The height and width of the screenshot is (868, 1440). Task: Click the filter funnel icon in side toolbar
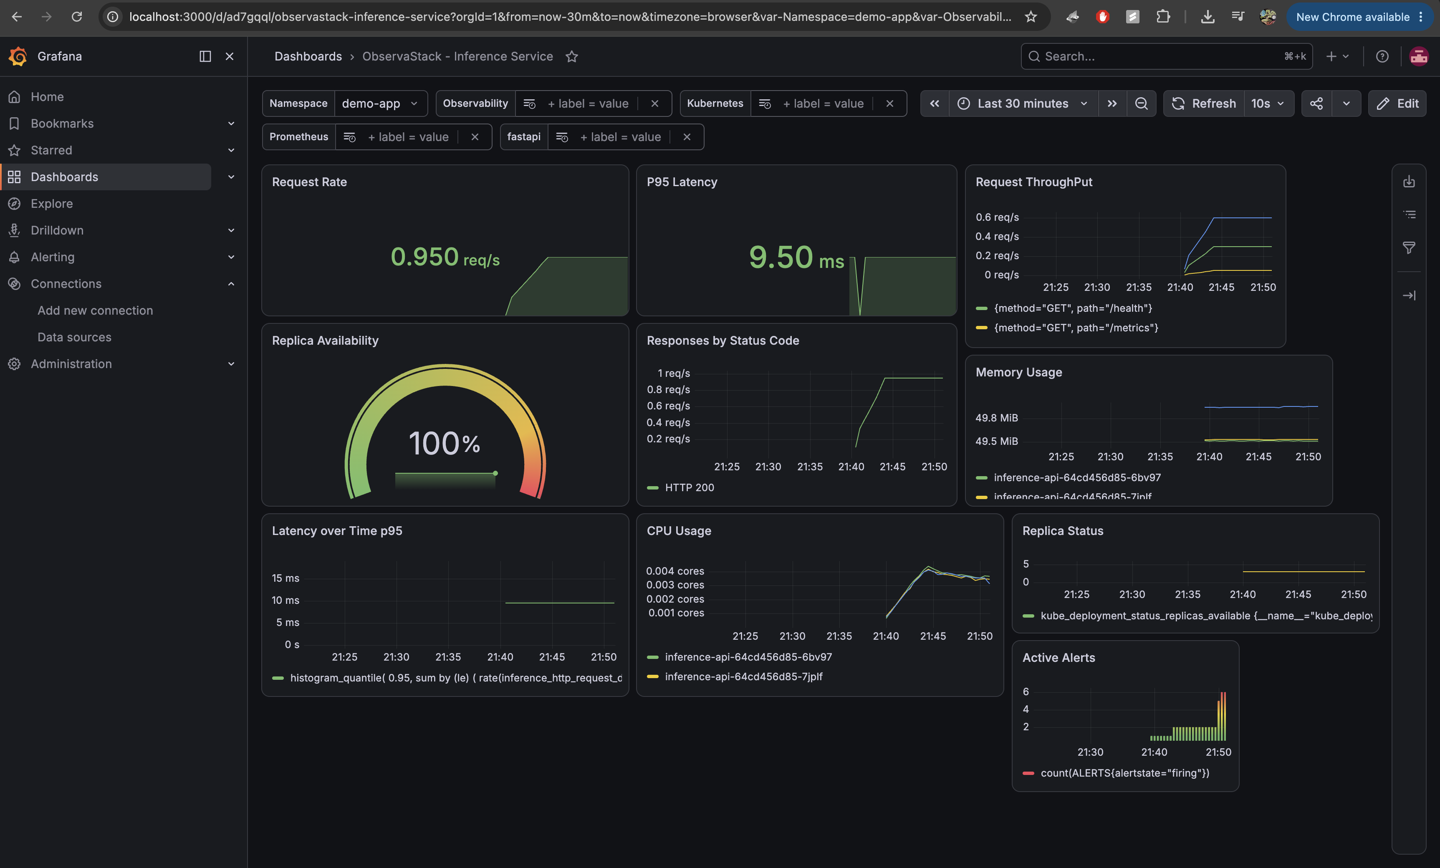(1409, 247)
